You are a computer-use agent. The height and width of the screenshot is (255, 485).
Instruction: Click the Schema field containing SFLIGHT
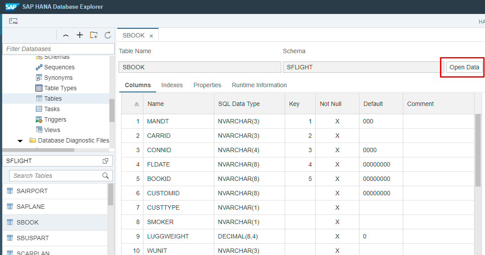363,67
